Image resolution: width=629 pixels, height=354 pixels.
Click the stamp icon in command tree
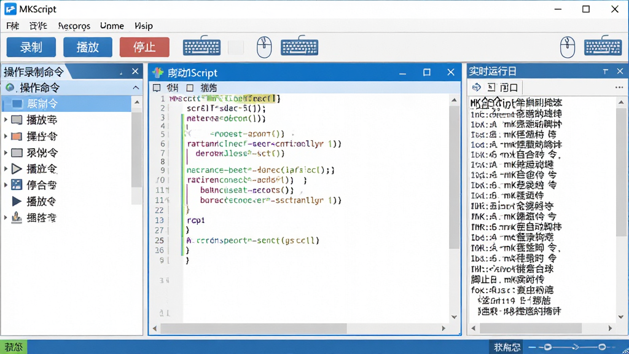17,217
